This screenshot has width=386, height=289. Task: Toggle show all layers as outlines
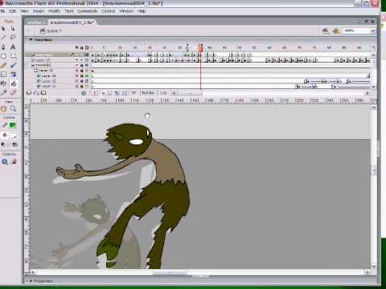coord(87,47)
